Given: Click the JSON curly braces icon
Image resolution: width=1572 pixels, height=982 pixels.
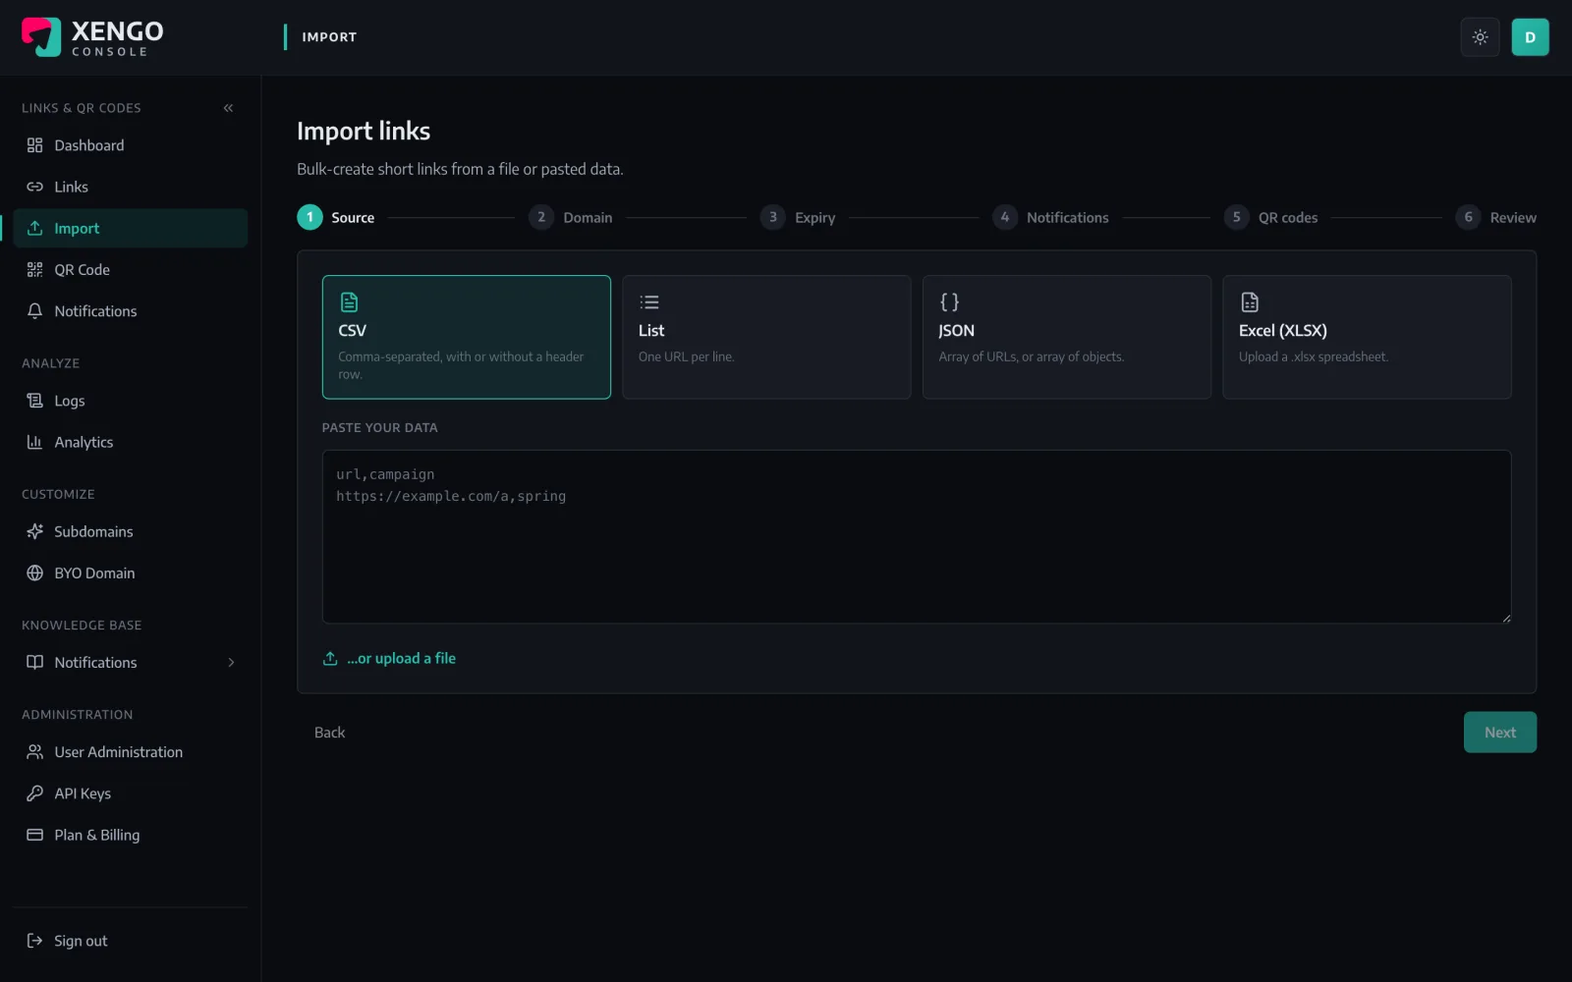Looking at the screenshot, I should pyautogui.click(x=949, y=302).
